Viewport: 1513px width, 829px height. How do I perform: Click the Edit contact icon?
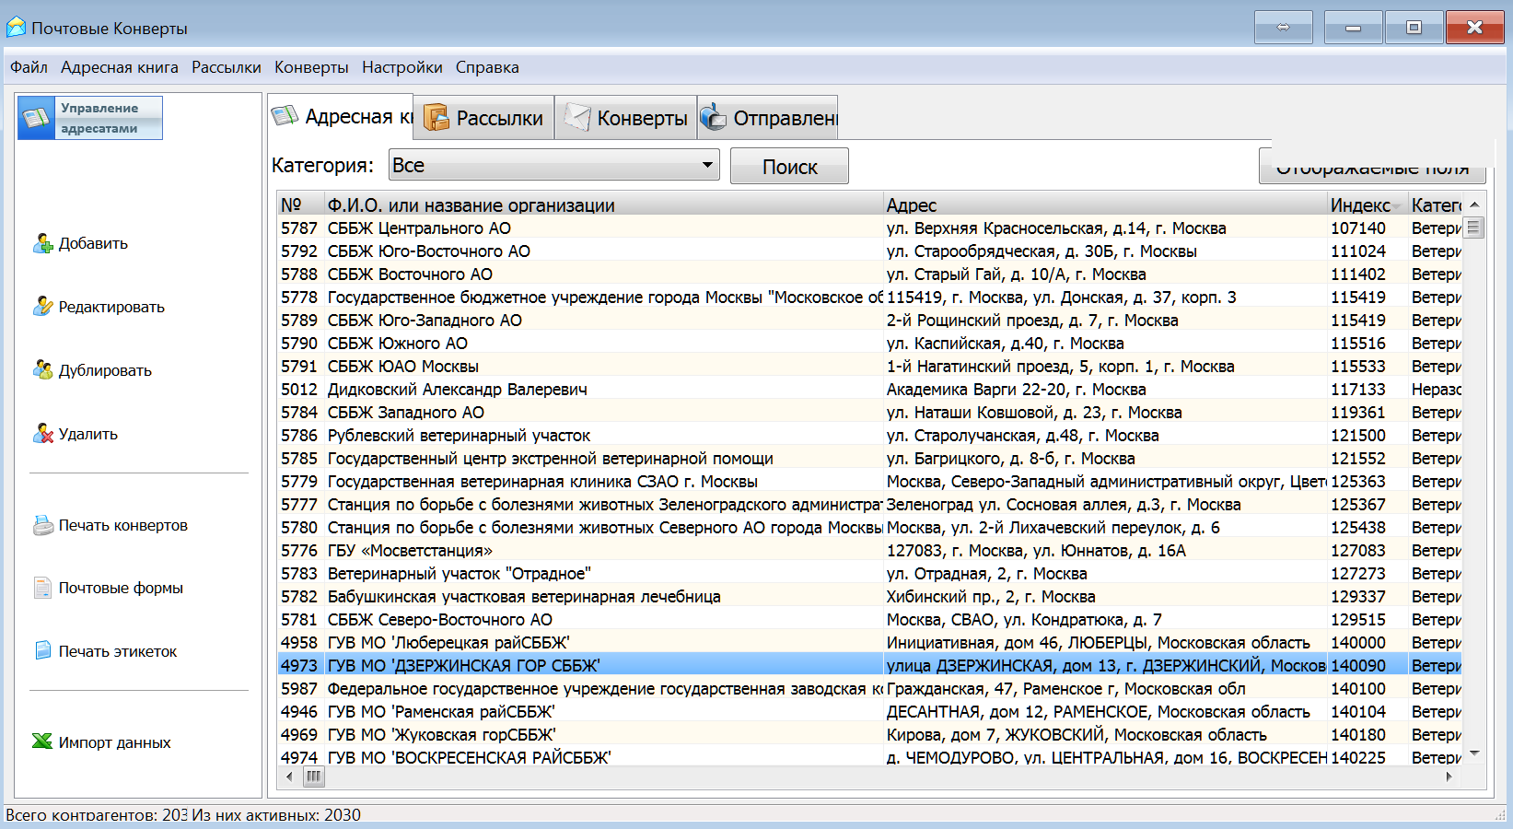point(42,307)
